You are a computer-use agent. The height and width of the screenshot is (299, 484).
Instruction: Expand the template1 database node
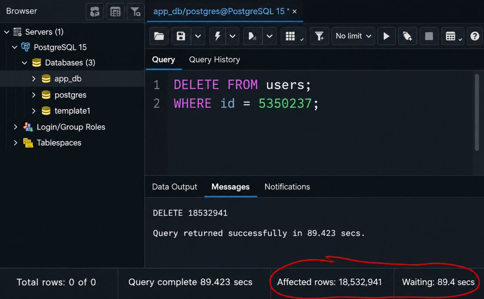click(34, 111)
